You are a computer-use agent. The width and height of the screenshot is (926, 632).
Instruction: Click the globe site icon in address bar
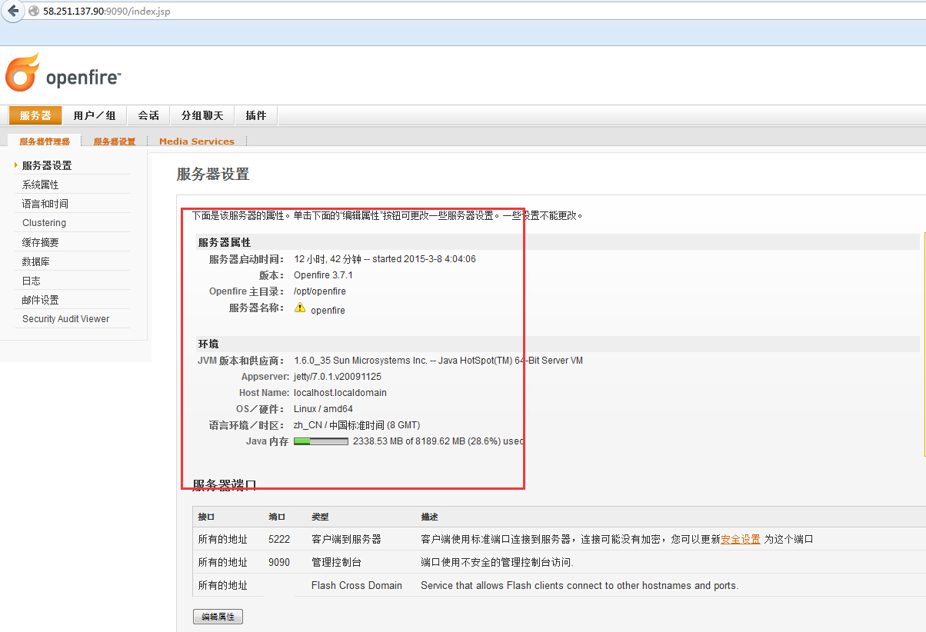pyautogui.click(x=33, y=12)
